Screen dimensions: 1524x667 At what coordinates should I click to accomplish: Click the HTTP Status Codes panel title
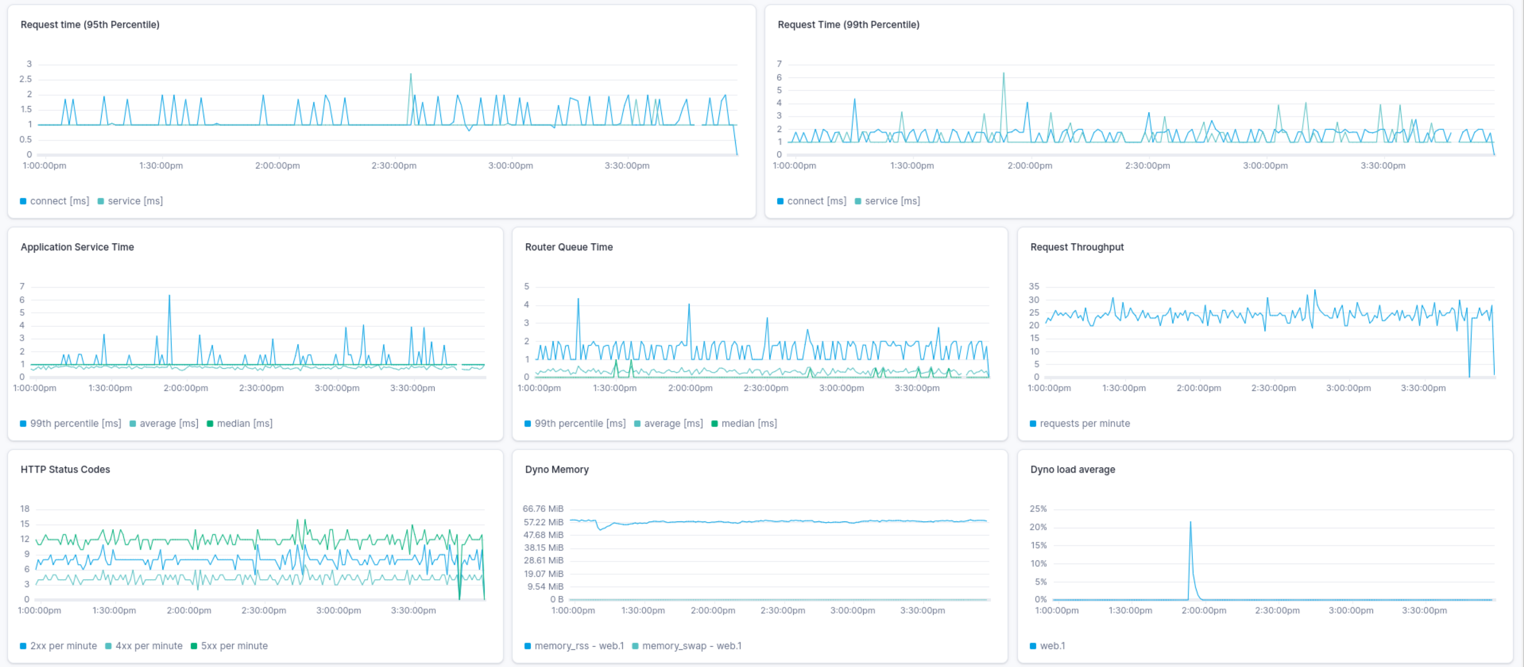[65, 469]
